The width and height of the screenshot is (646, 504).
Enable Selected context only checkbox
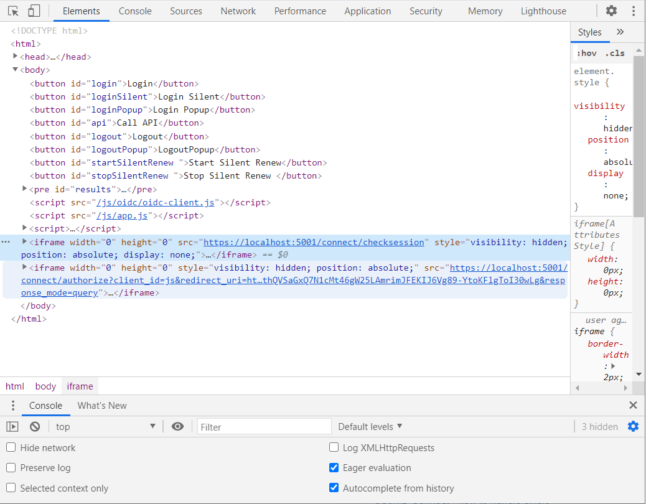(x=11, y=488)
